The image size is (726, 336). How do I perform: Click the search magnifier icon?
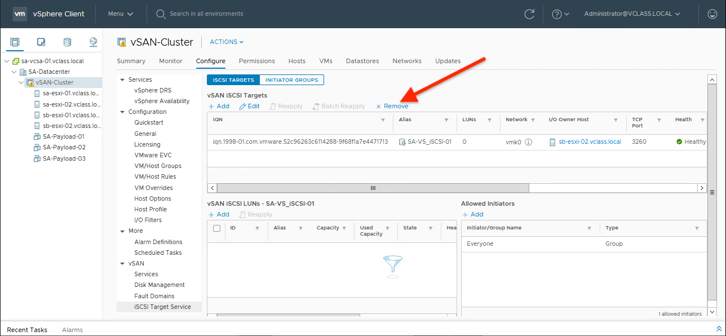click(x=161, y=14)
